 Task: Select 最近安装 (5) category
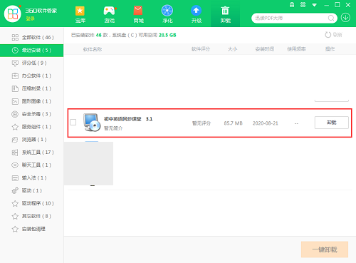click(x=32, y=50)
